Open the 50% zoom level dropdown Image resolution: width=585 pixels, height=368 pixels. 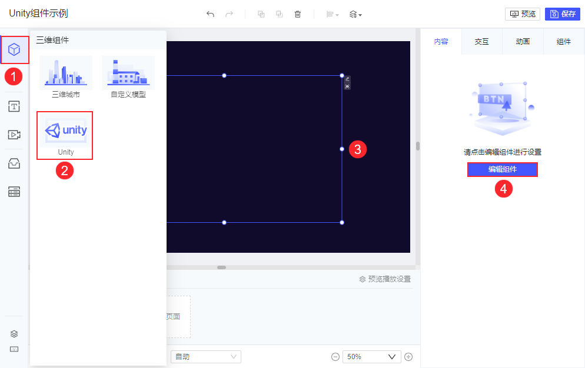click(x=371, y=356)
